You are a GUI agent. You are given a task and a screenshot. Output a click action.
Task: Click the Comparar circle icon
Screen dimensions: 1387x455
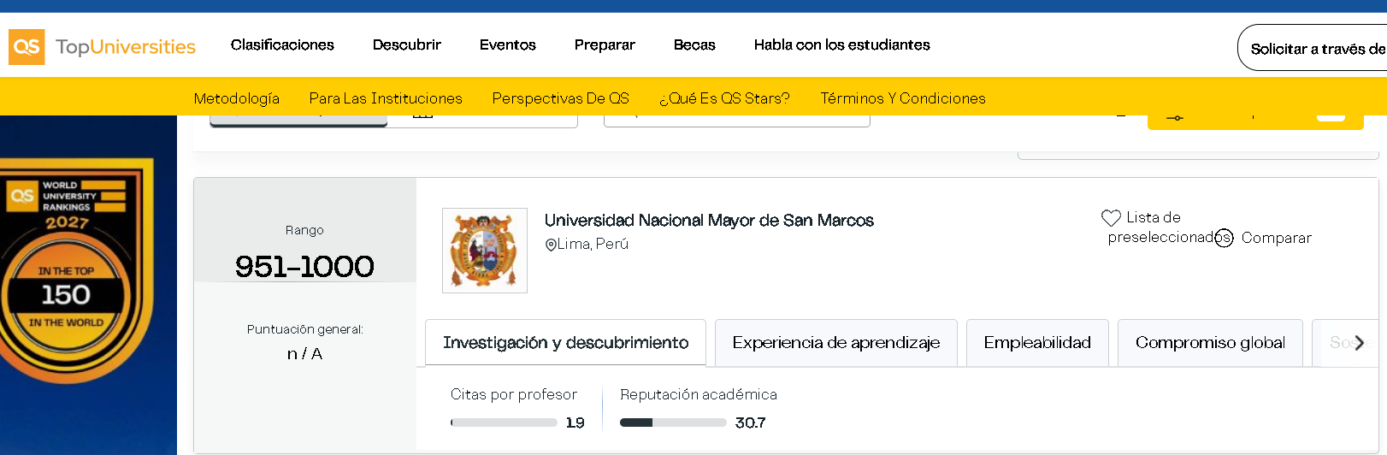(1225, 238)
